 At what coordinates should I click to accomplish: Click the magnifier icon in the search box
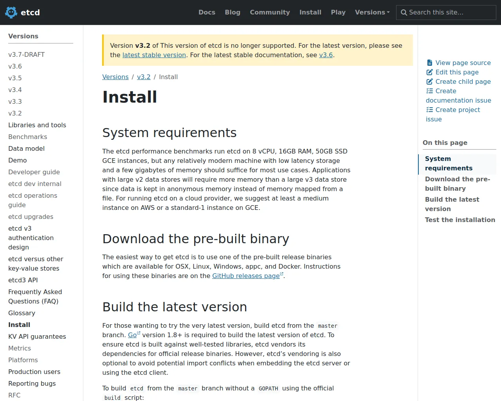pos(405,12)
